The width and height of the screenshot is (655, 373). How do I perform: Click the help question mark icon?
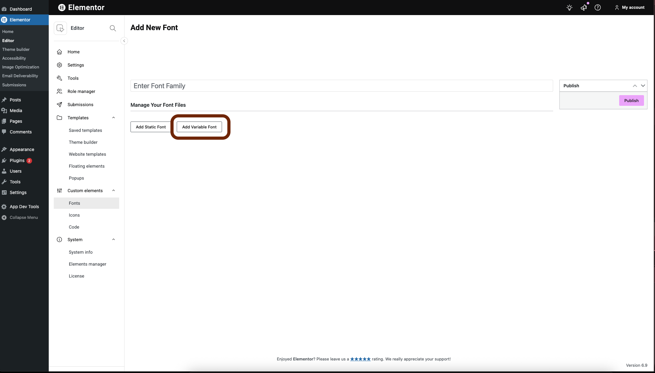pos(598,8)
